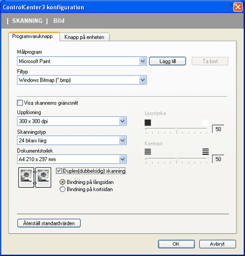Close the ControlCenter3 konfiguration window
Screen dimensions: 245x256
tap(238, 7)
